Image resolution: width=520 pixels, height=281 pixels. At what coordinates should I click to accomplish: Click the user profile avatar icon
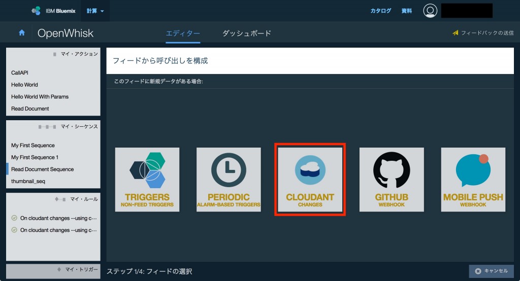pyautogui.click(x=430, y=11)
